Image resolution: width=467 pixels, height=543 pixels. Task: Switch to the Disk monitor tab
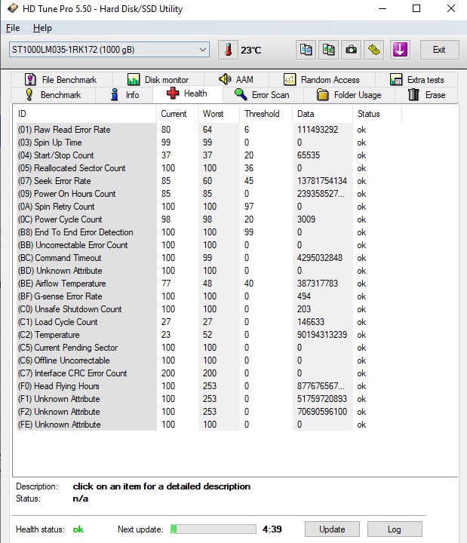tap(158, 80)
